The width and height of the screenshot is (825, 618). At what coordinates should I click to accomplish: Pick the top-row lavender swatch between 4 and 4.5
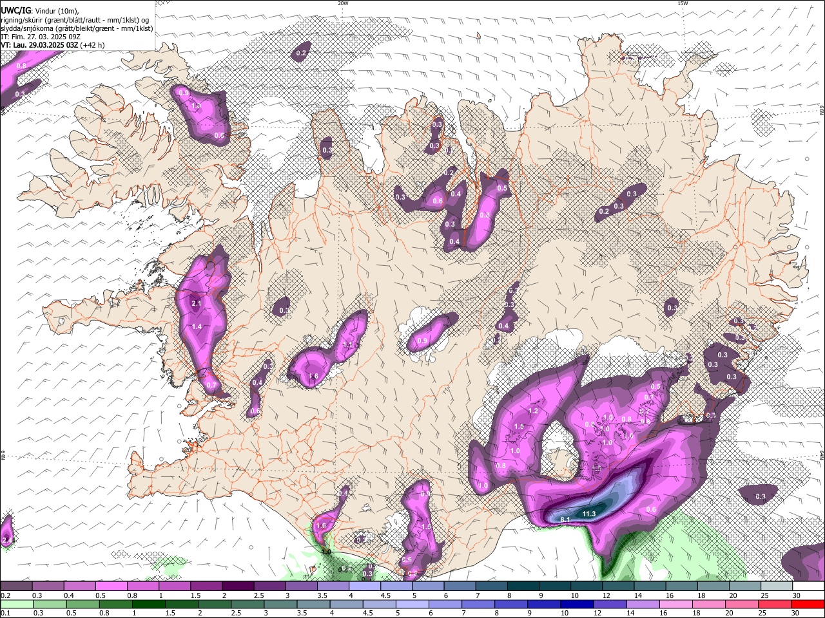[365, 586]
